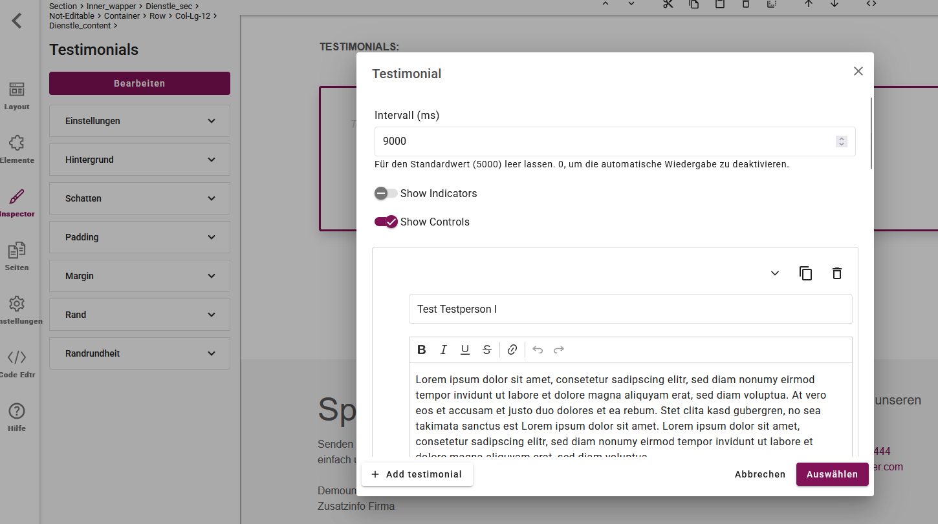Open the Randrundheit accordion
938x524 pixels.
click(140, 353)
